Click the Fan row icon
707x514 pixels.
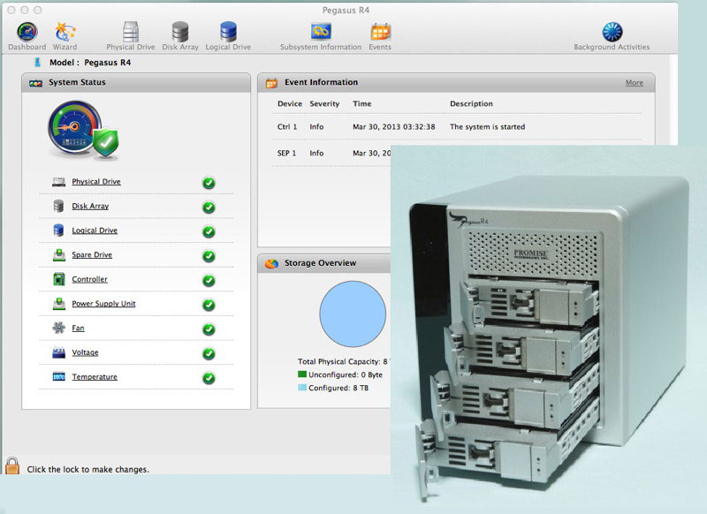tap(58, 328)
